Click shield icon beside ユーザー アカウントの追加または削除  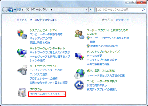pos(88,38)
